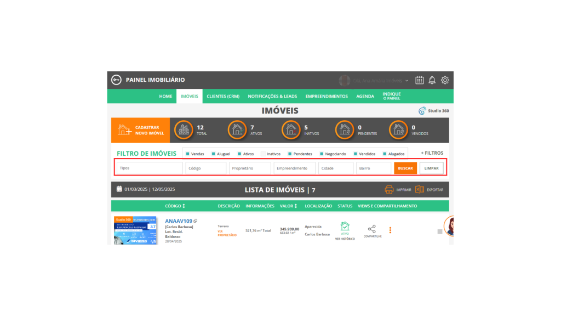Uncheck the Alugados filter checkbox
This screenshot has height=316, width=561.
pyautogui.click(x=385, y=154)
